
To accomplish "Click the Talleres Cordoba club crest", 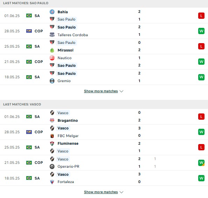I will coord(52,35).
